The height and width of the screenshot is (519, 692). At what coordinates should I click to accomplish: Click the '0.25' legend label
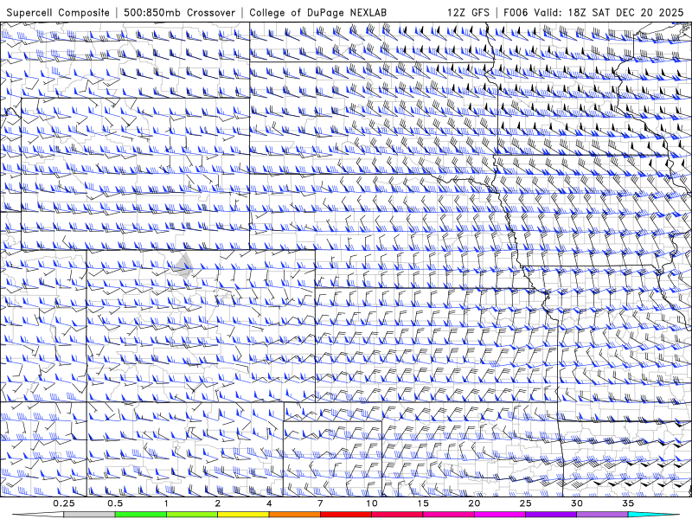(x=64, y=503)
